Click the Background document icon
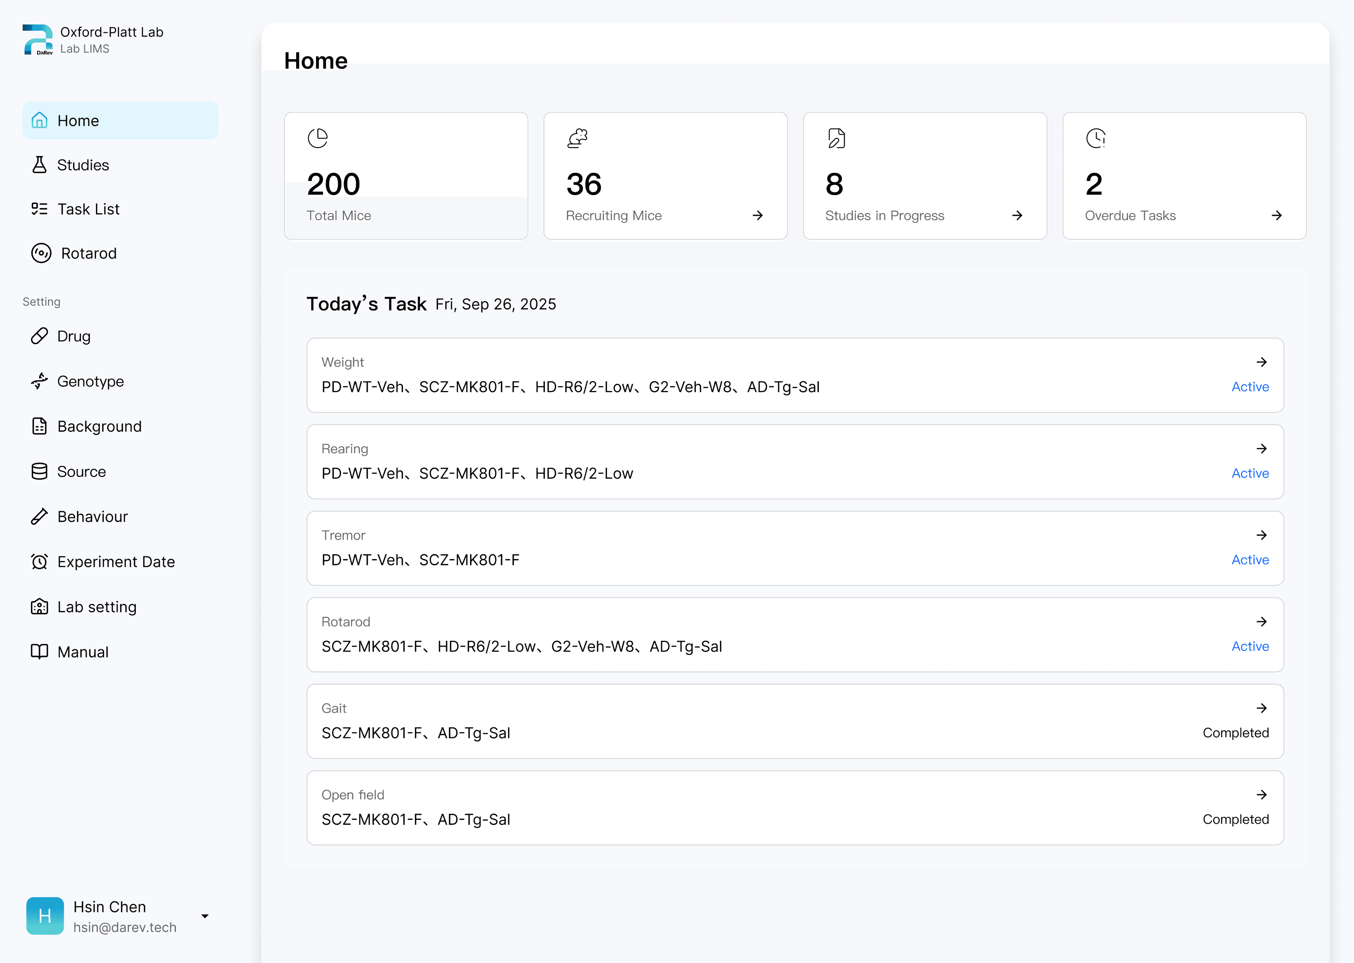This screenshot has width=1354, height=963. pos(39,426)
